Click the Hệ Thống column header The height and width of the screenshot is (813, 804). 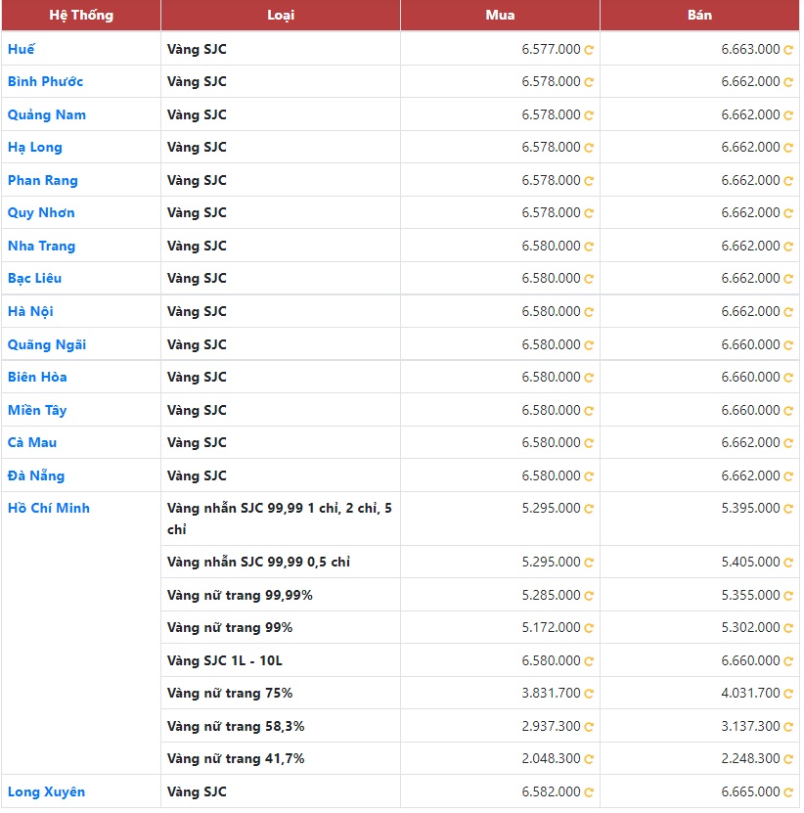click(x=81, y=15)
